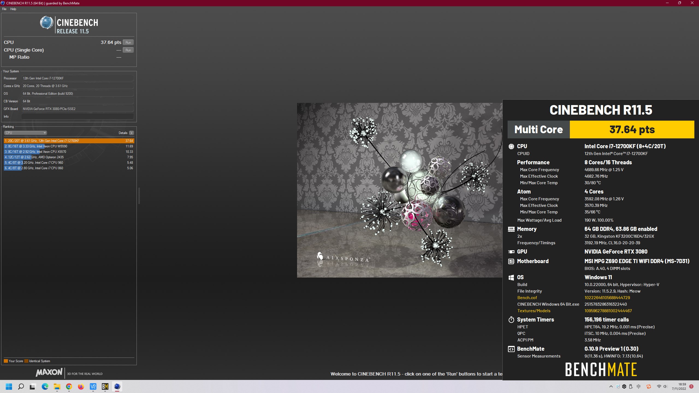Click the Sogou input tray icon

pyautogui.click(x=649, y=386)
